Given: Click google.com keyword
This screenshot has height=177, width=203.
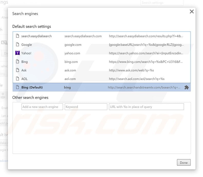Looking at the screenshot, I should coord(73,45).
